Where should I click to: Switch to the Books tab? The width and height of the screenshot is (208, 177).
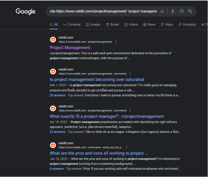point(113,25)
